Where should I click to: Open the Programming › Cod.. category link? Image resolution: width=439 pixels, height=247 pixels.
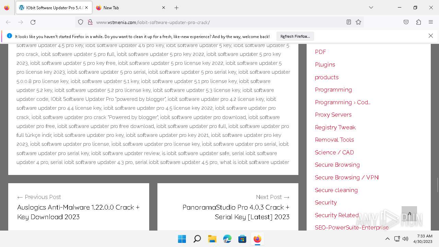343,102
